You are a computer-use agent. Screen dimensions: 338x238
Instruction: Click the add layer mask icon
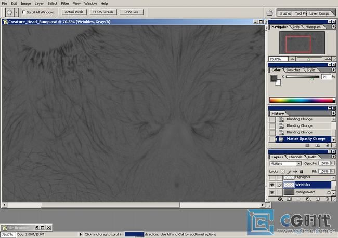coord(290,199)
